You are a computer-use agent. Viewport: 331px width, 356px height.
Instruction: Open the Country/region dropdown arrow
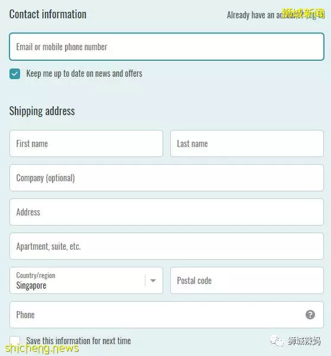point(153,280)
